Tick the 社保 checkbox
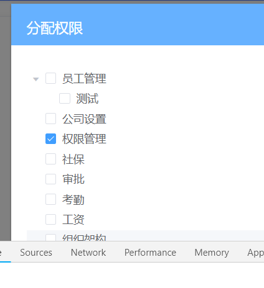The height and width of the screenshot is (288, 264). pyautogui.click(x=50, y=159)
